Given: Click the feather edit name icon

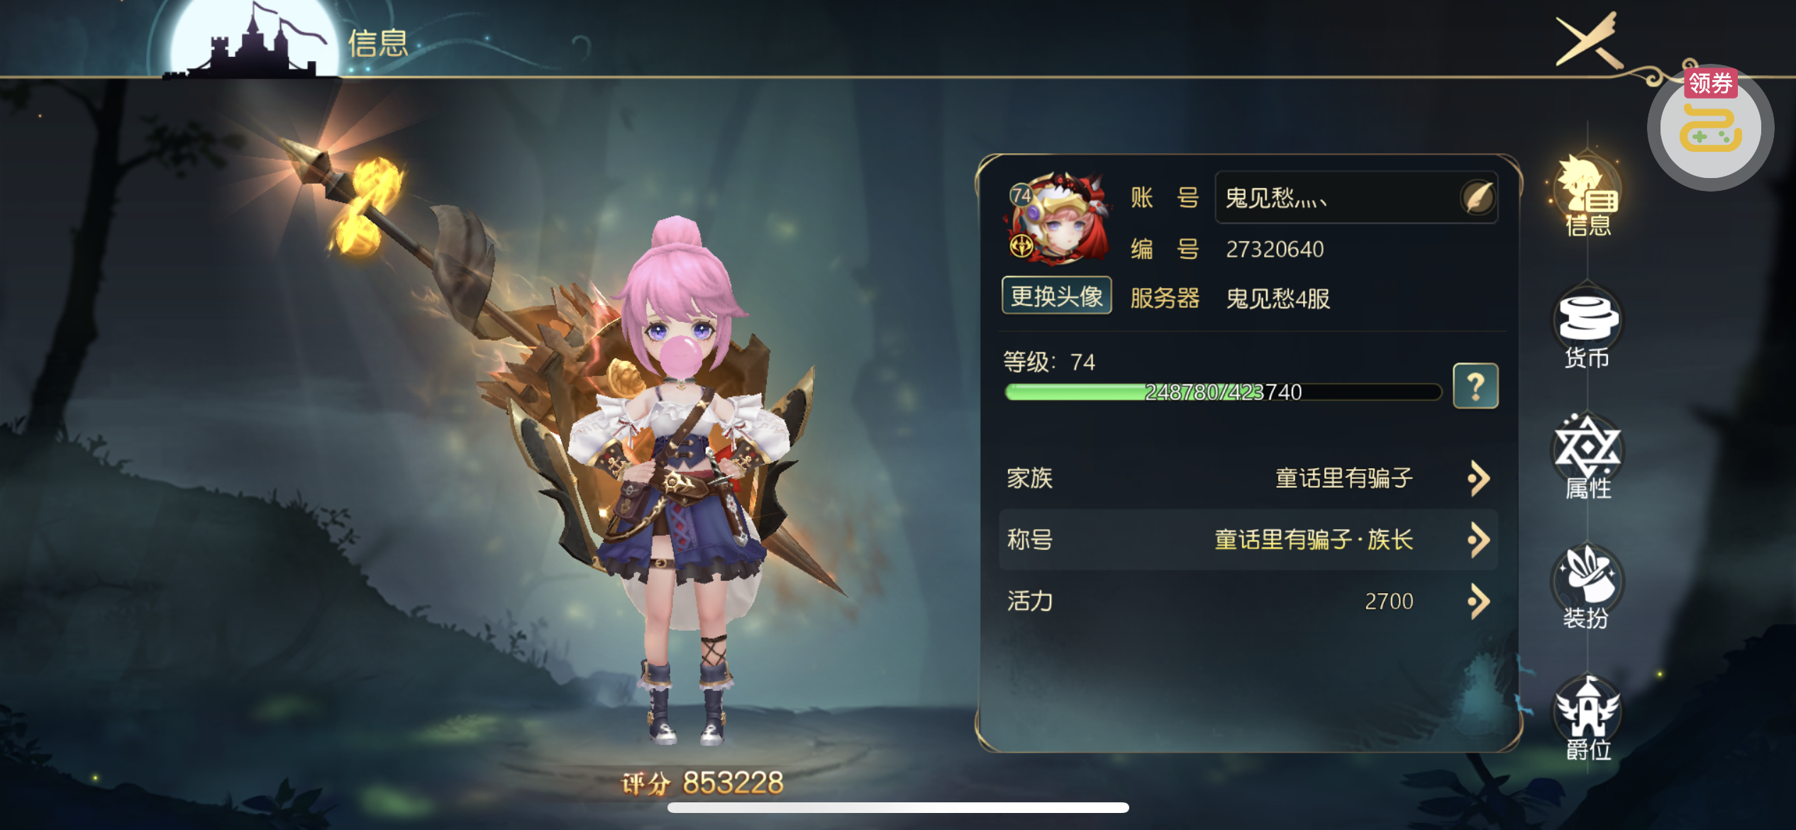Looking at the screenshot, I should (x=1478, y=197).
